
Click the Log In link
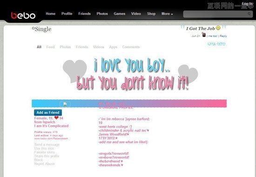point(247,4)
